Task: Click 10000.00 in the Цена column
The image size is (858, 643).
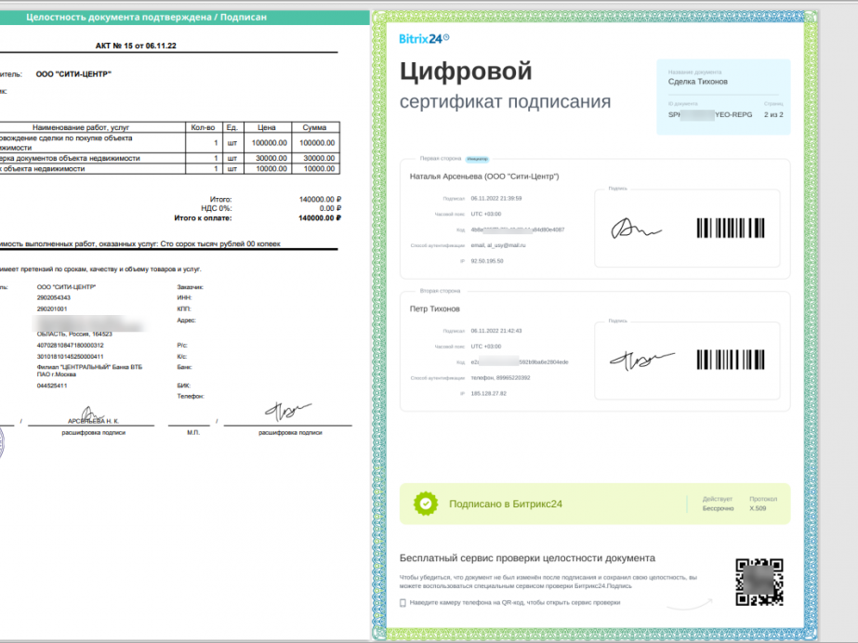Action: 271,169
